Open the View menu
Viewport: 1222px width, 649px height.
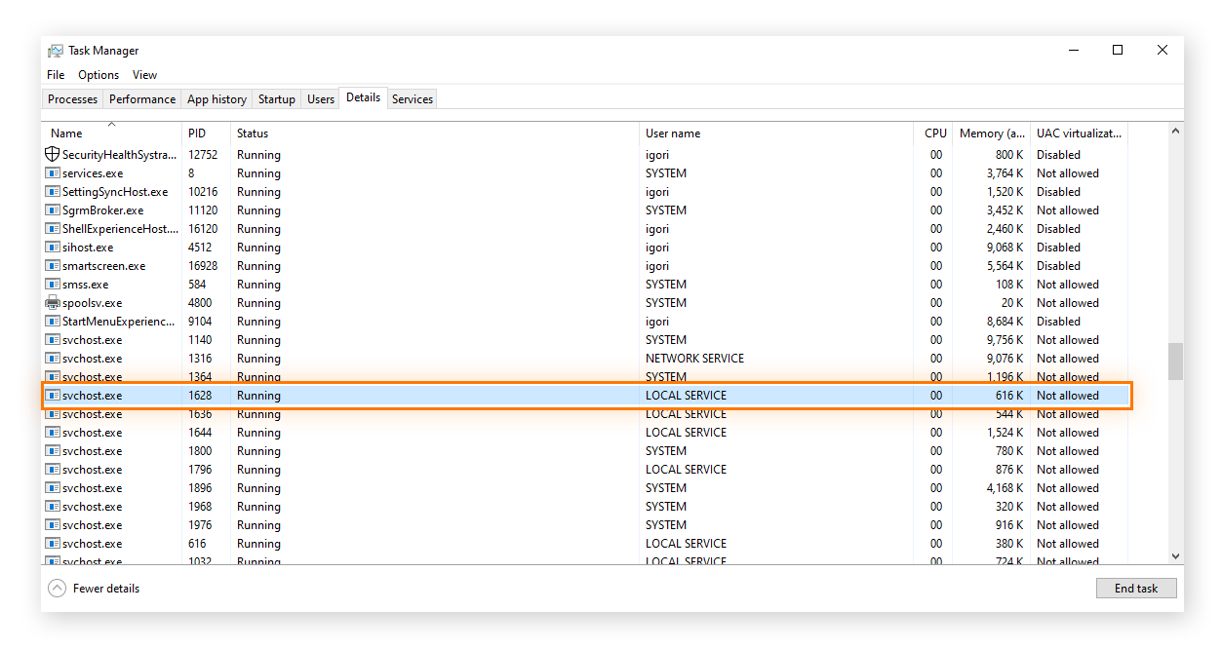[144, 75]
